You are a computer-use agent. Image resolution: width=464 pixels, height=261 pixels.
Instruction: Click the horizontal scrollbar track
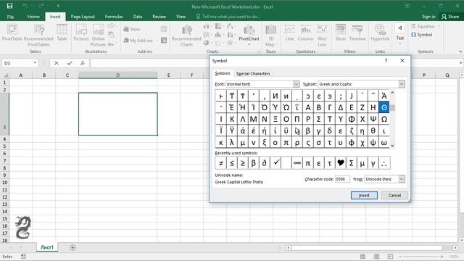tap(367, 248)
